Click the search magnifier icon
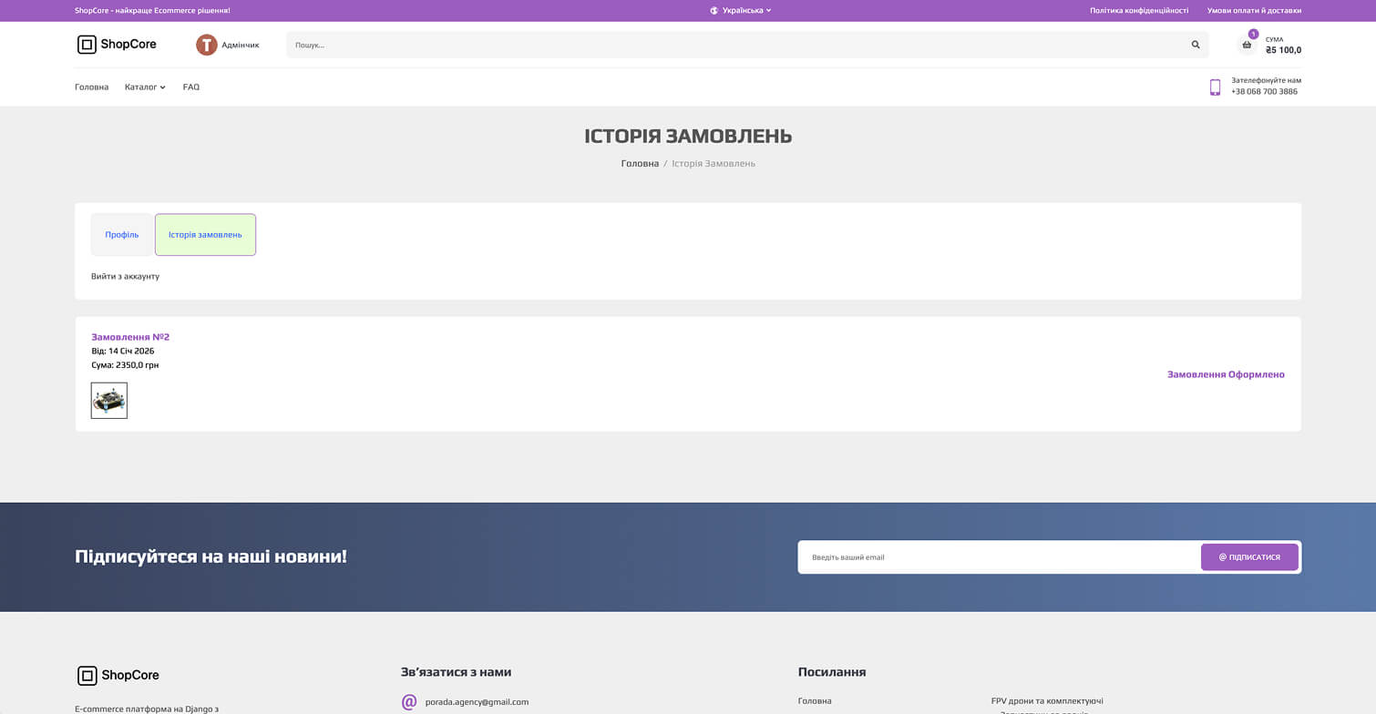1376x714 pixels. 1196,45
